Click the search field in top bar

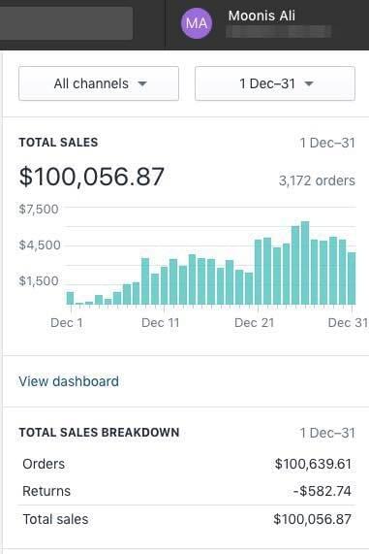(66, 23)
